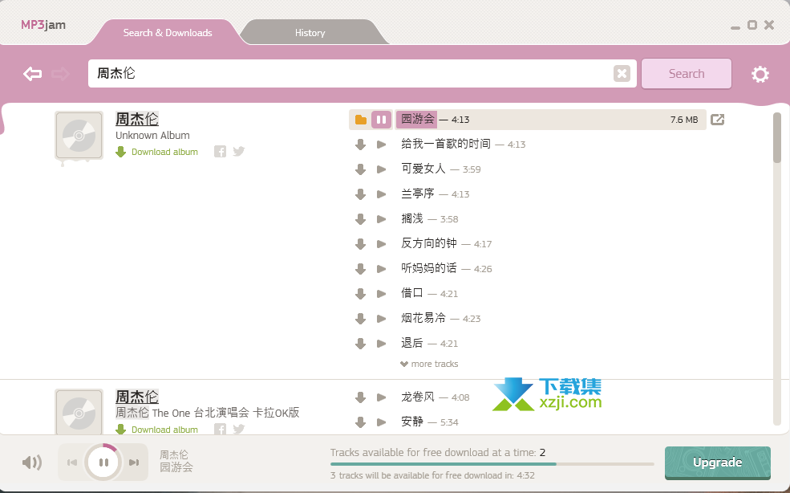Download the track 给我一首歌的时间
Image resolution: width=790 pixels, height=493 pixels.
pyautogui.click(x=360, y=145)
